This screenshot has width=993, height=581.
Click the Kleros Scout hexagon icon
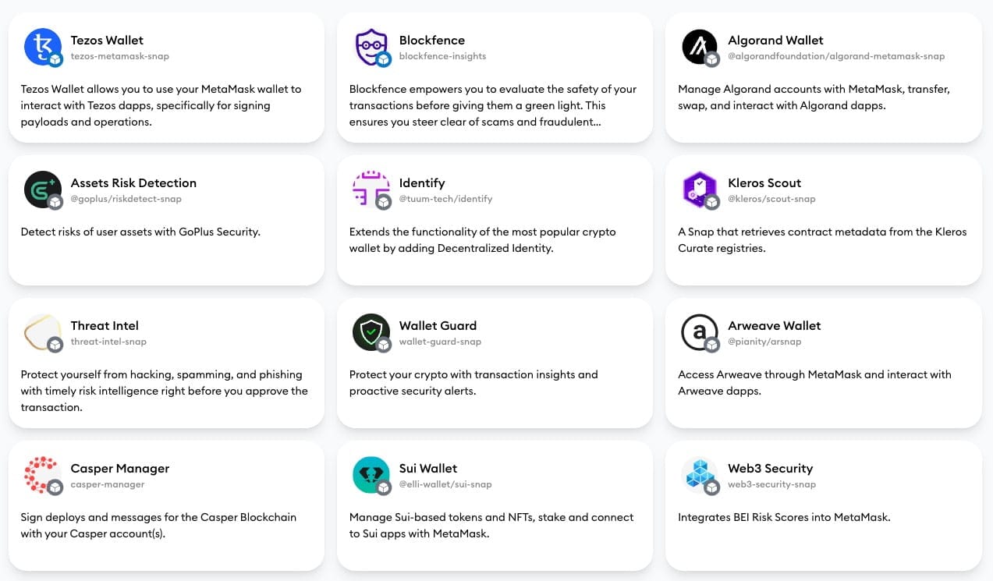coord(700,190)
